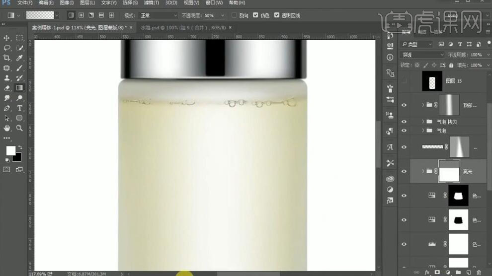492x276 pixels.
Task: Toggle the 仿色 dither checkbox
Action: [x=255, y=15]
